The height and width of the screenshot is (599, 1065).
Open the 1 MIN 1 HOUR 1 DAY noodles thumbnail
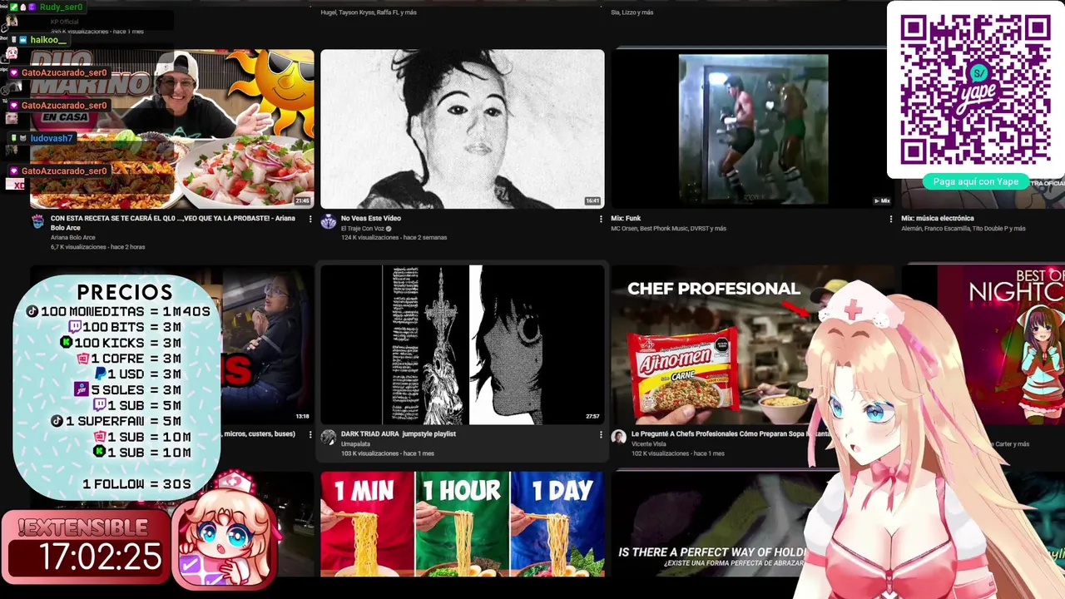pos(463,524)
